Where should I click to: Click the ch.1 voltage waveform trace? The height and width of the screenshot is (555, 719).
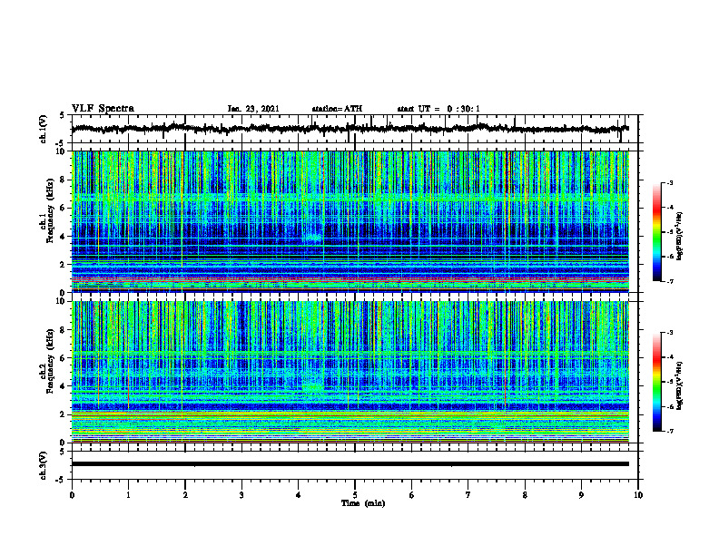click(x=350, y=129)
